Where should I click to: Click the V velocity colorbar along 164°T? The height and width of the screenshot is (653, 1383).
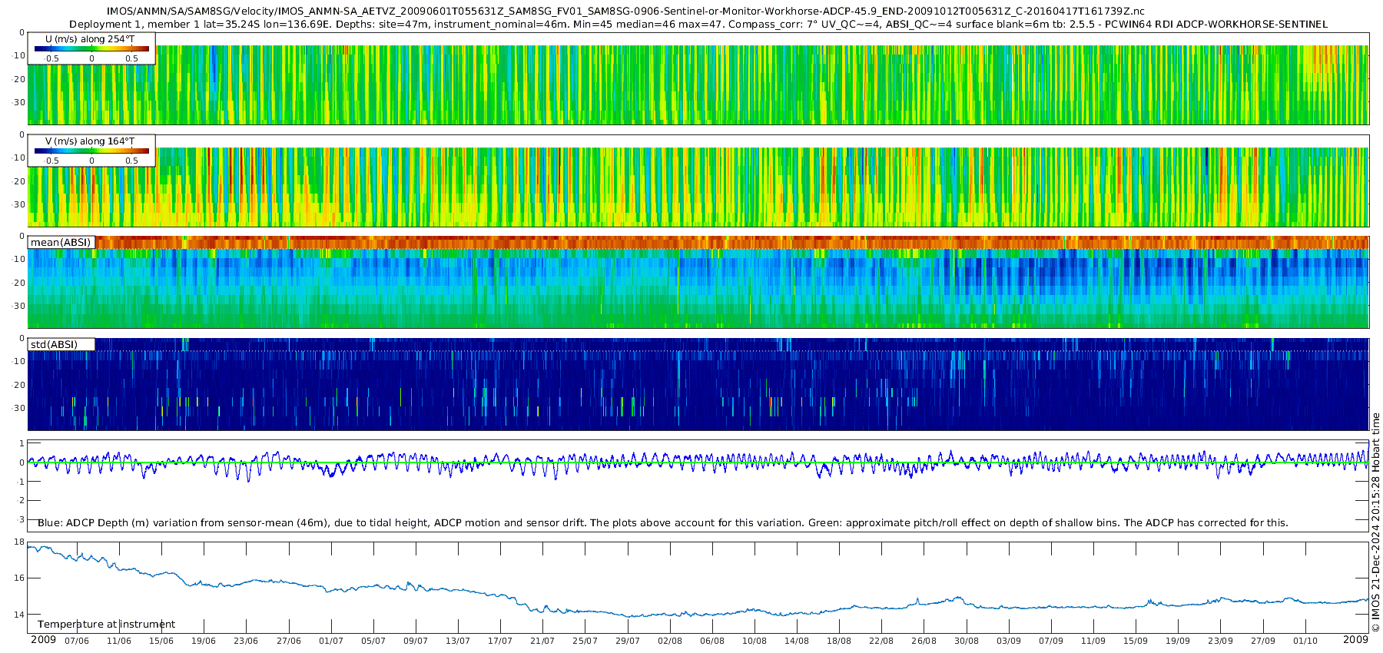click(91, 151)
